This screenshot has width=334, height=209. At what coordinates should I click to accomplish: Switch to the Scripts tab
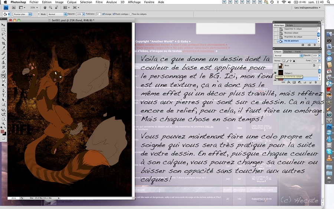click(289, 25)
